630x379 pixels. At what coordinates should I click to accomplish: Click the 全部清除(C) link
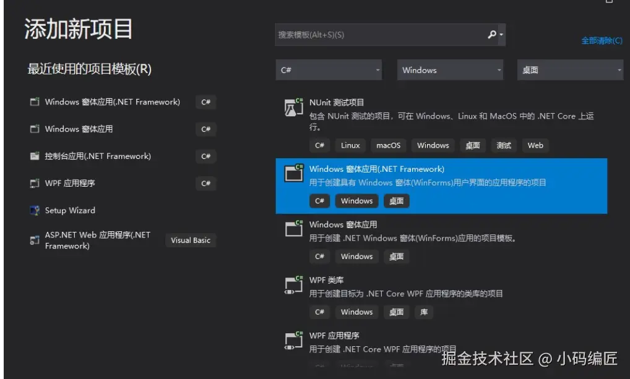tap(602, 41)
